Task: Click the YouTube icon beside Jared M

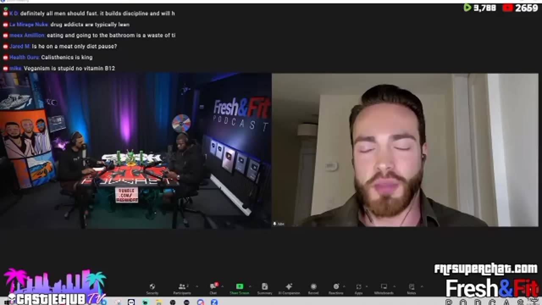Action: pos(6,46)
